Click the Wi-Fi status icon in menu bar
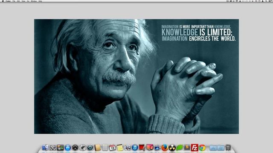 [x=237, y=1]
